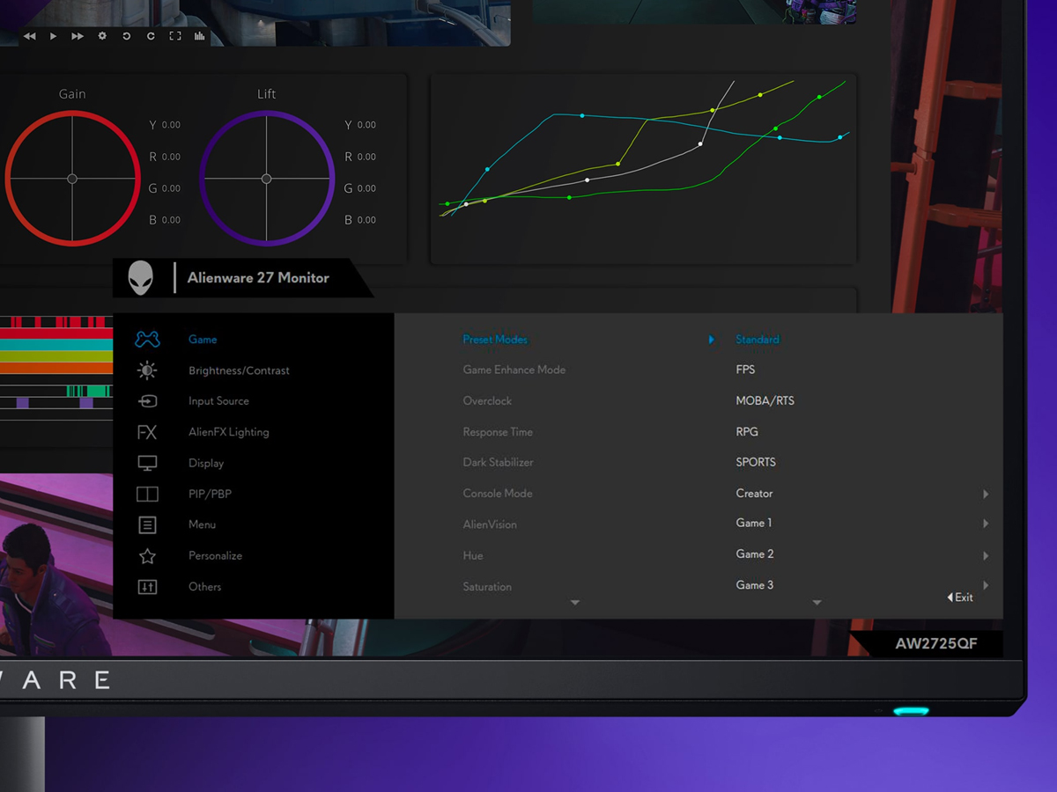Show the histogram bars icon
The width and height of the screenshot is (1057, 792).
point(199,36)
